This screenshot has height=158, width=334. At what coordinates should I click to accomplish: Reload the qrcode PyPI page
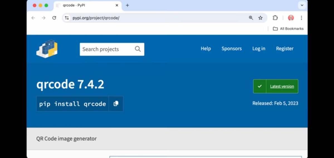tap(54, 18)
